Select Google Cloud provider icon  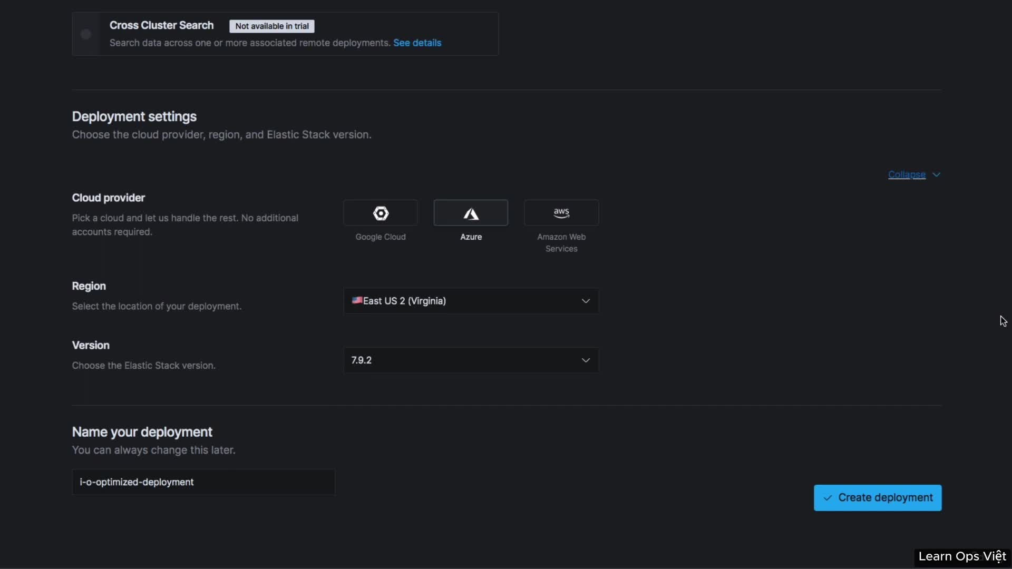(381, 213)
